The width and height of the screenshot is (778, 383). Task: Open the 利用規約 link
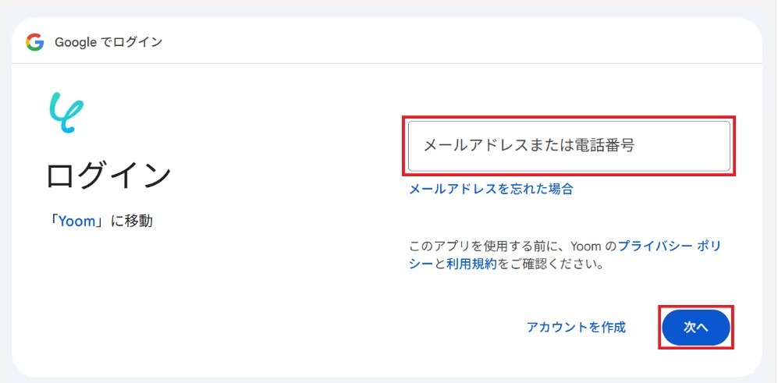pyautogui.click(x=471, y=264)
